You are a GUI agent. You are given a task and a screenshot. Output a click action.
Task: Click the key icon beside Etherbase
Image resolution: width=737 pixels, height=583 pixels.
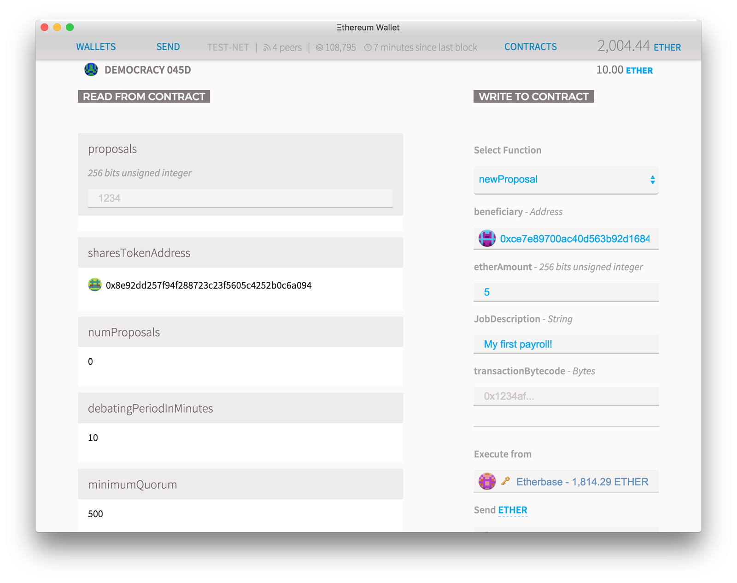click(x=505, y=481)
